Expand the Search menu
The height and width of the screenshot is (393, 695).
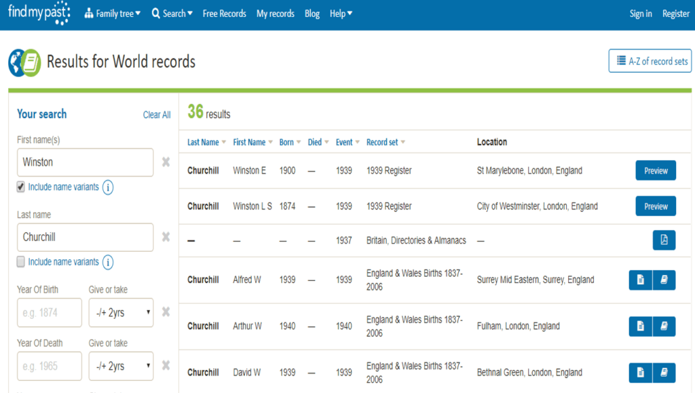point(172,14)
